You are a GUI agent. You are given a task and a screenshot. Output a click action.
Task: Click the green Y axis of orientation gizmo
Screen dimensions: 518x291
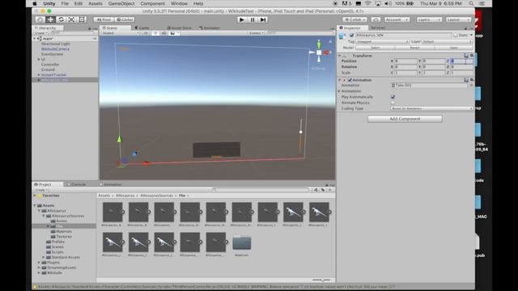(319, 44)
